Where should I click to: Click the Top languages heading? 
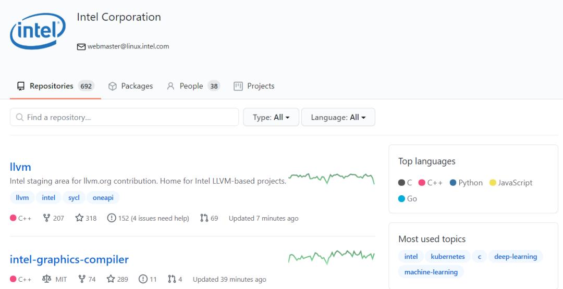pos(426,161)
